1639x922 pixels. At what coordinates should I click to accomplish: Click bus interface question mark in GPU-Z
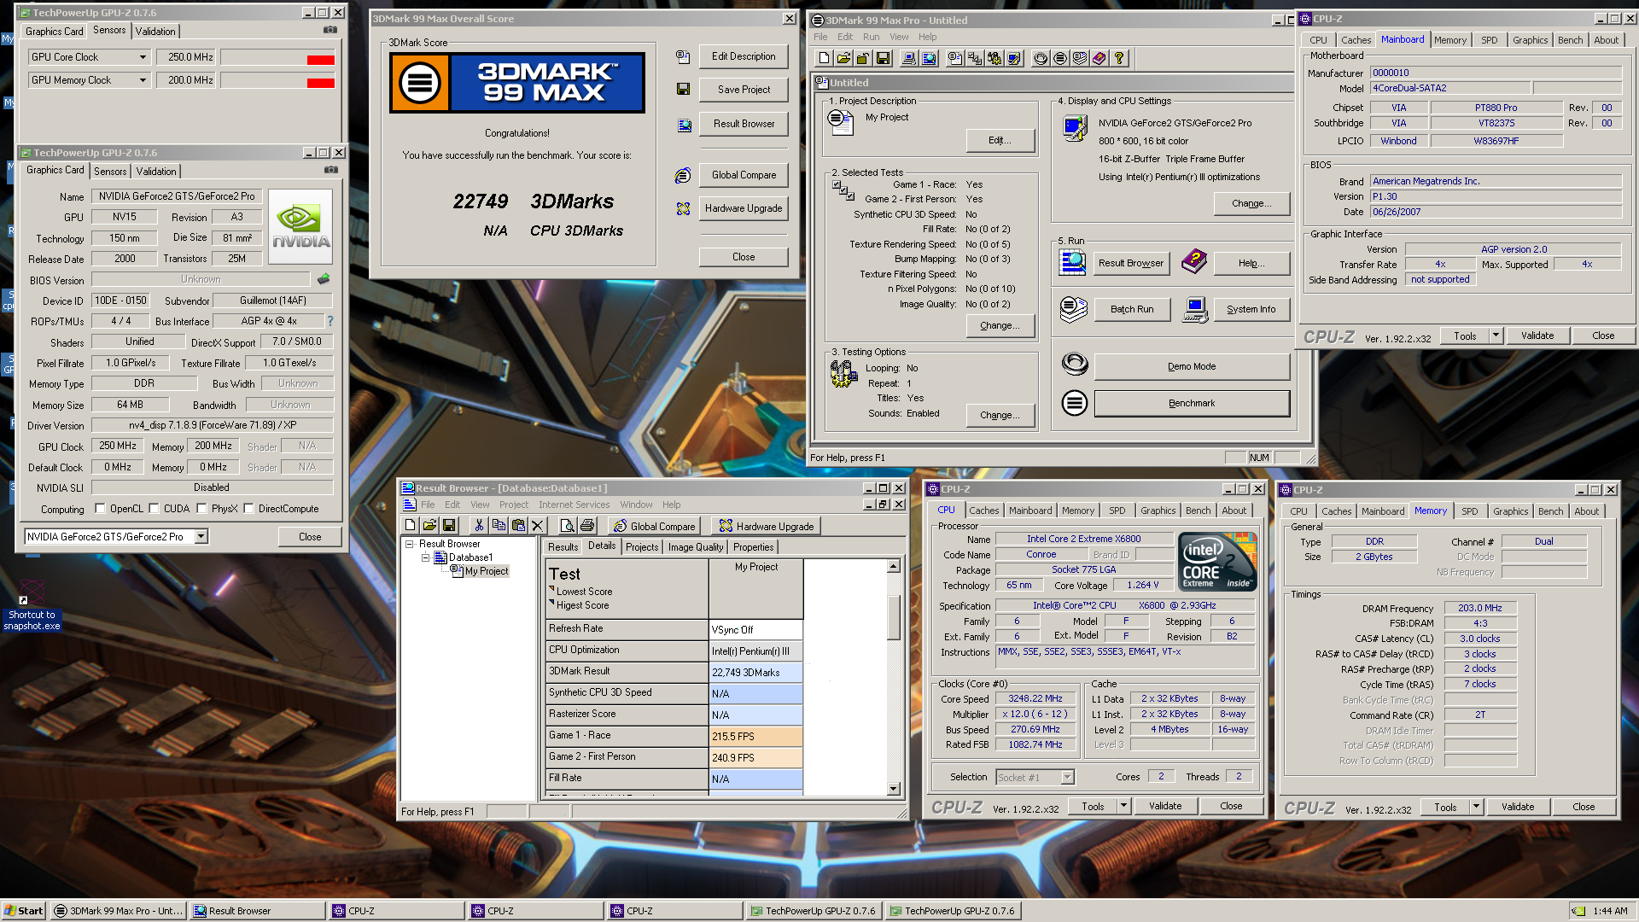(x=330, y=321)
